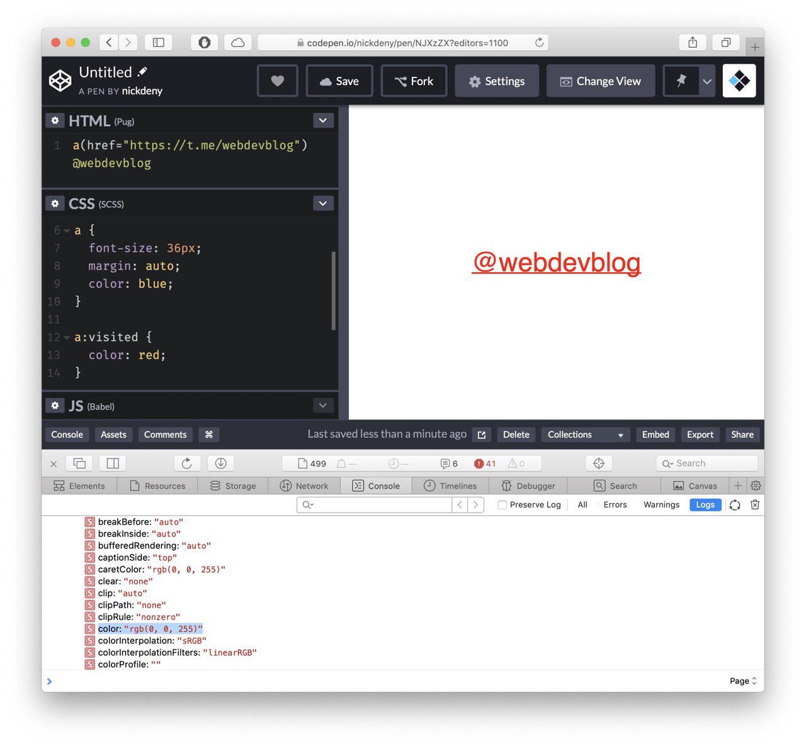Filter console to All messages

coord(582,505)
